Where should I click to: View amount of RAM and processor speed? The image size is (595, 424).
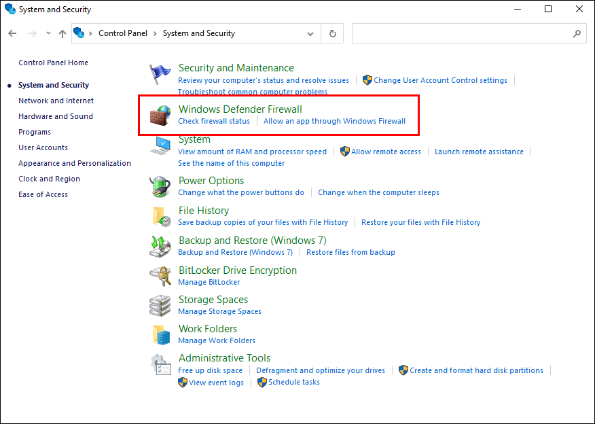[253, 152]
